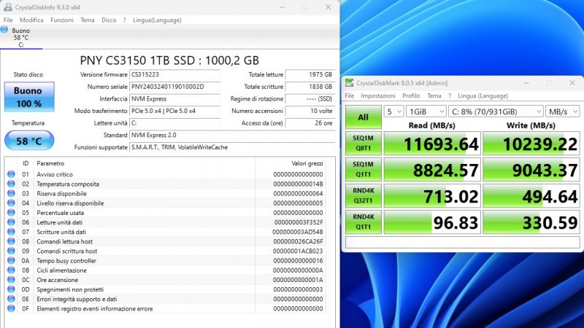584x328 pixels.
Task: Click status orb for 08 Comandi lettura host
Action: (11, 241)
